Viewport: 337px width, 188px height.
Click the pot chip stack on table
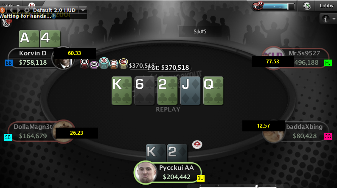coord(104,63)
